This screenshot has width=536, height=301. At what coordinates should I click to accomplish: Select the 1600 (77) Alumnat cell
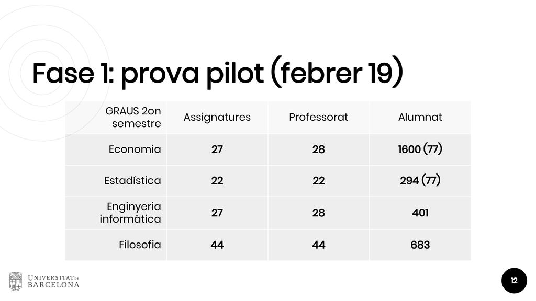[420, 149]
